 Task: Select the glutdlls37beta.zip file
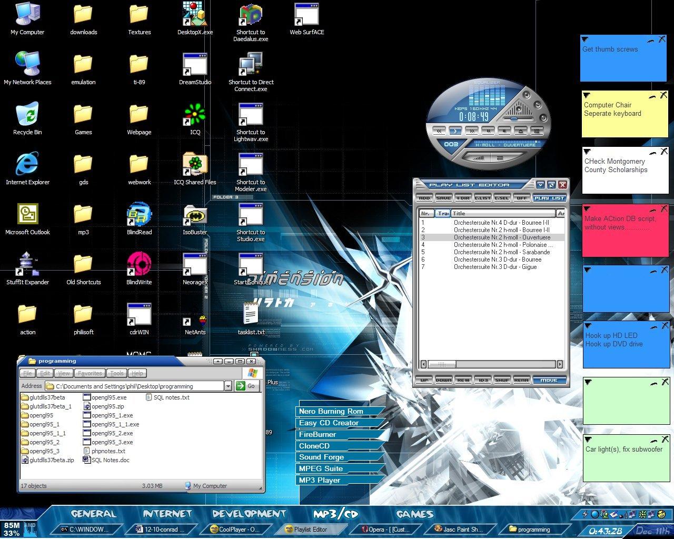pyautogui.click(x=47, y=460)
